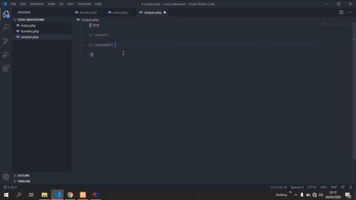Click the "// koneksi" comment line
The height and width of the screenshot is (200, 356).
click(99, 35)
